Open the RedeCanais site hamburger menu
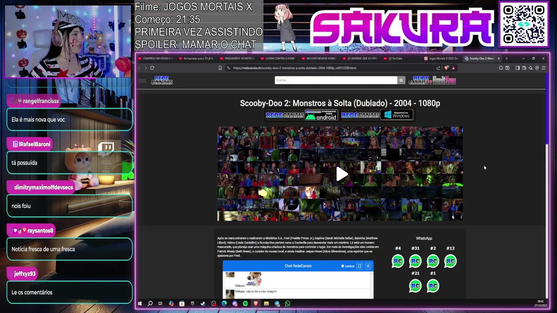Image resolution: width=557 pixels, height=313 pixels. point(142,80)
